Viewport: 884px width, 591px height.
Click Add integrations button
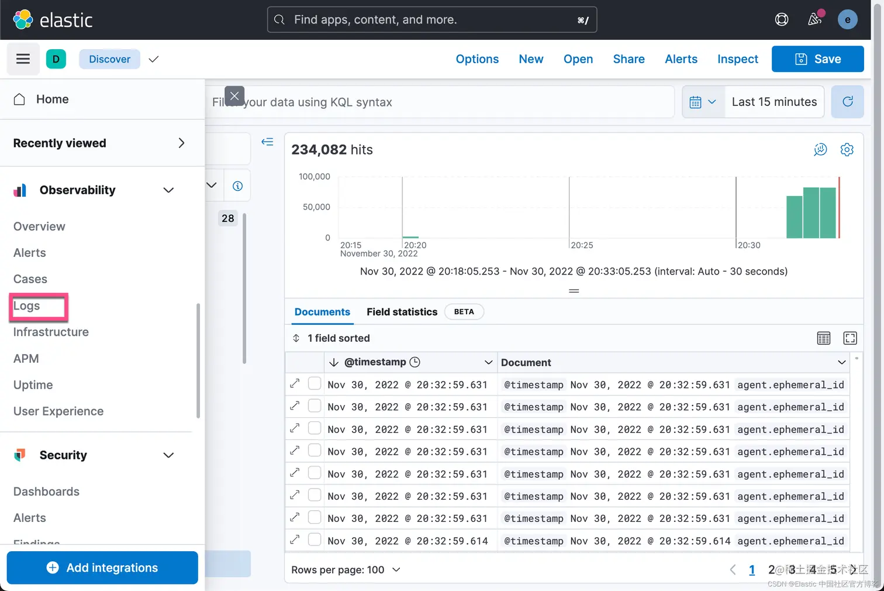point(102,568)
